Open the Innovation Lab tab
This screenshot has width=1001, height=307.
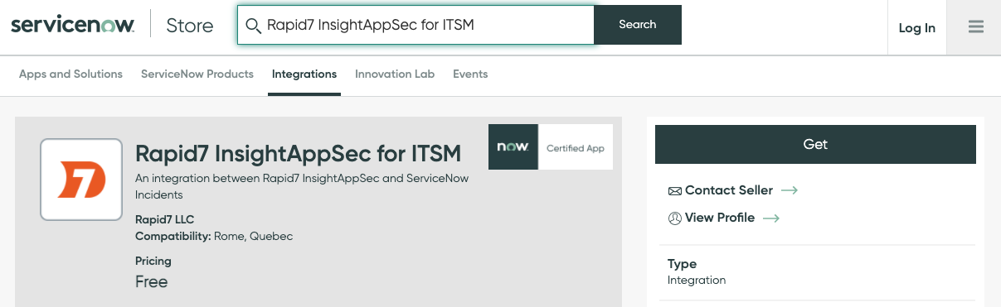click(395, 74)
